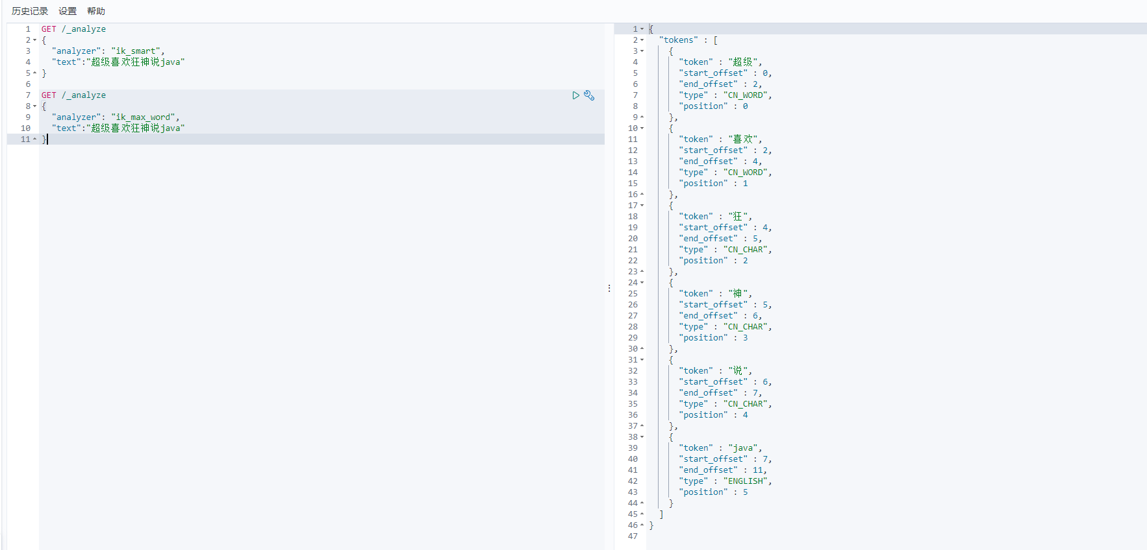Click the CN_WORD type on response line 7
Image resolution: width=1147 pixels, height=550 pixels.
point(746,95)
